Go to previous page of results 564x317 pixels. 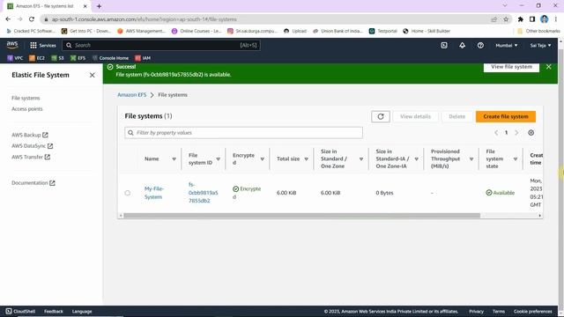(x=496, y=133)
